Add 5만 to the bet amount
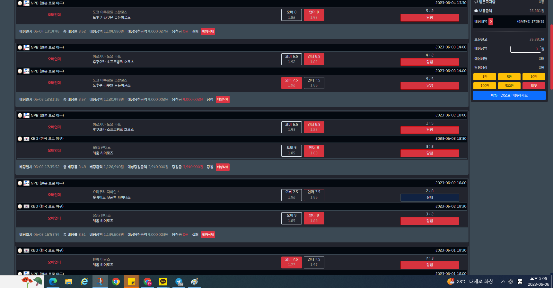The height and width of the screenshot is (288, 553). pos(509,77)
